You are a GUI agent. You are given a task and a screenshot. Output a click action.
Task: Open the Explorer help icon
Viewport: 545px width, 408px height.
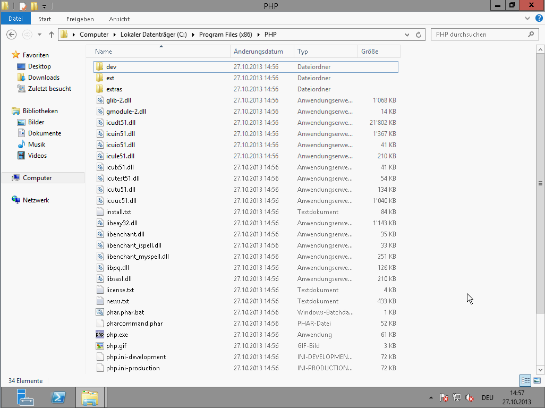click(x=539, y=19)
